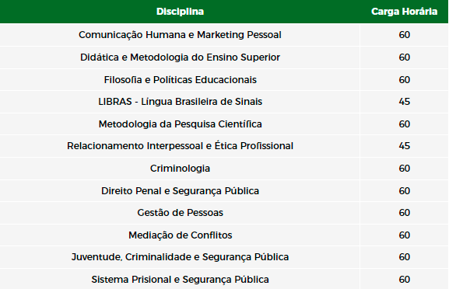449x289 pixels.
Task: Click the Criminologia discipline
Action: 180,169
